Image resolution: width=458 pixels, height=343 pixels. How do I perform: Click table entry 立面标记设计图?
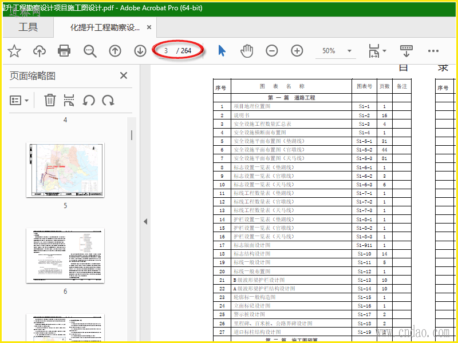(x=252, y=306)
